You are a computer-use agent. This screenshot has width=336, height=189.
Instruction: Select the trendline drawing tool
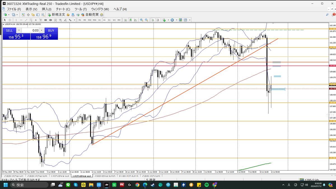26,20
